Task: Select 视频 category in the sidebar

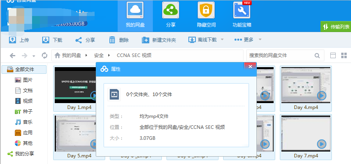Action: 24,101
